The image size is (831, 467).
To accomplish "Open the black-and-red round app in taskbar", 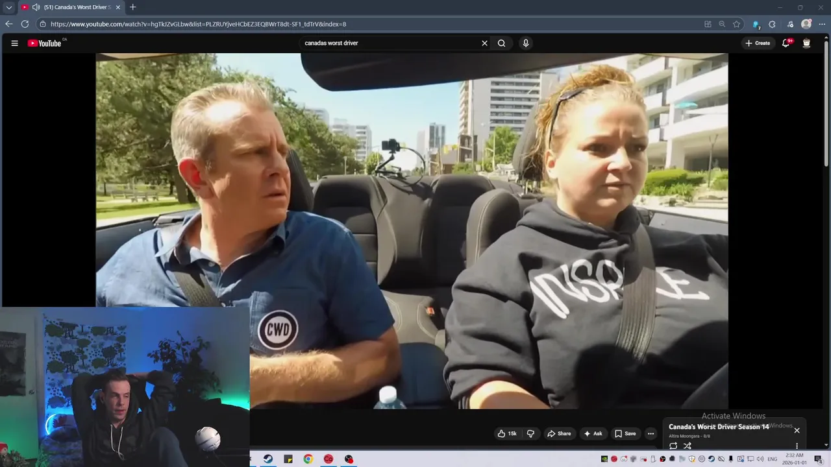I will [349, 459].
